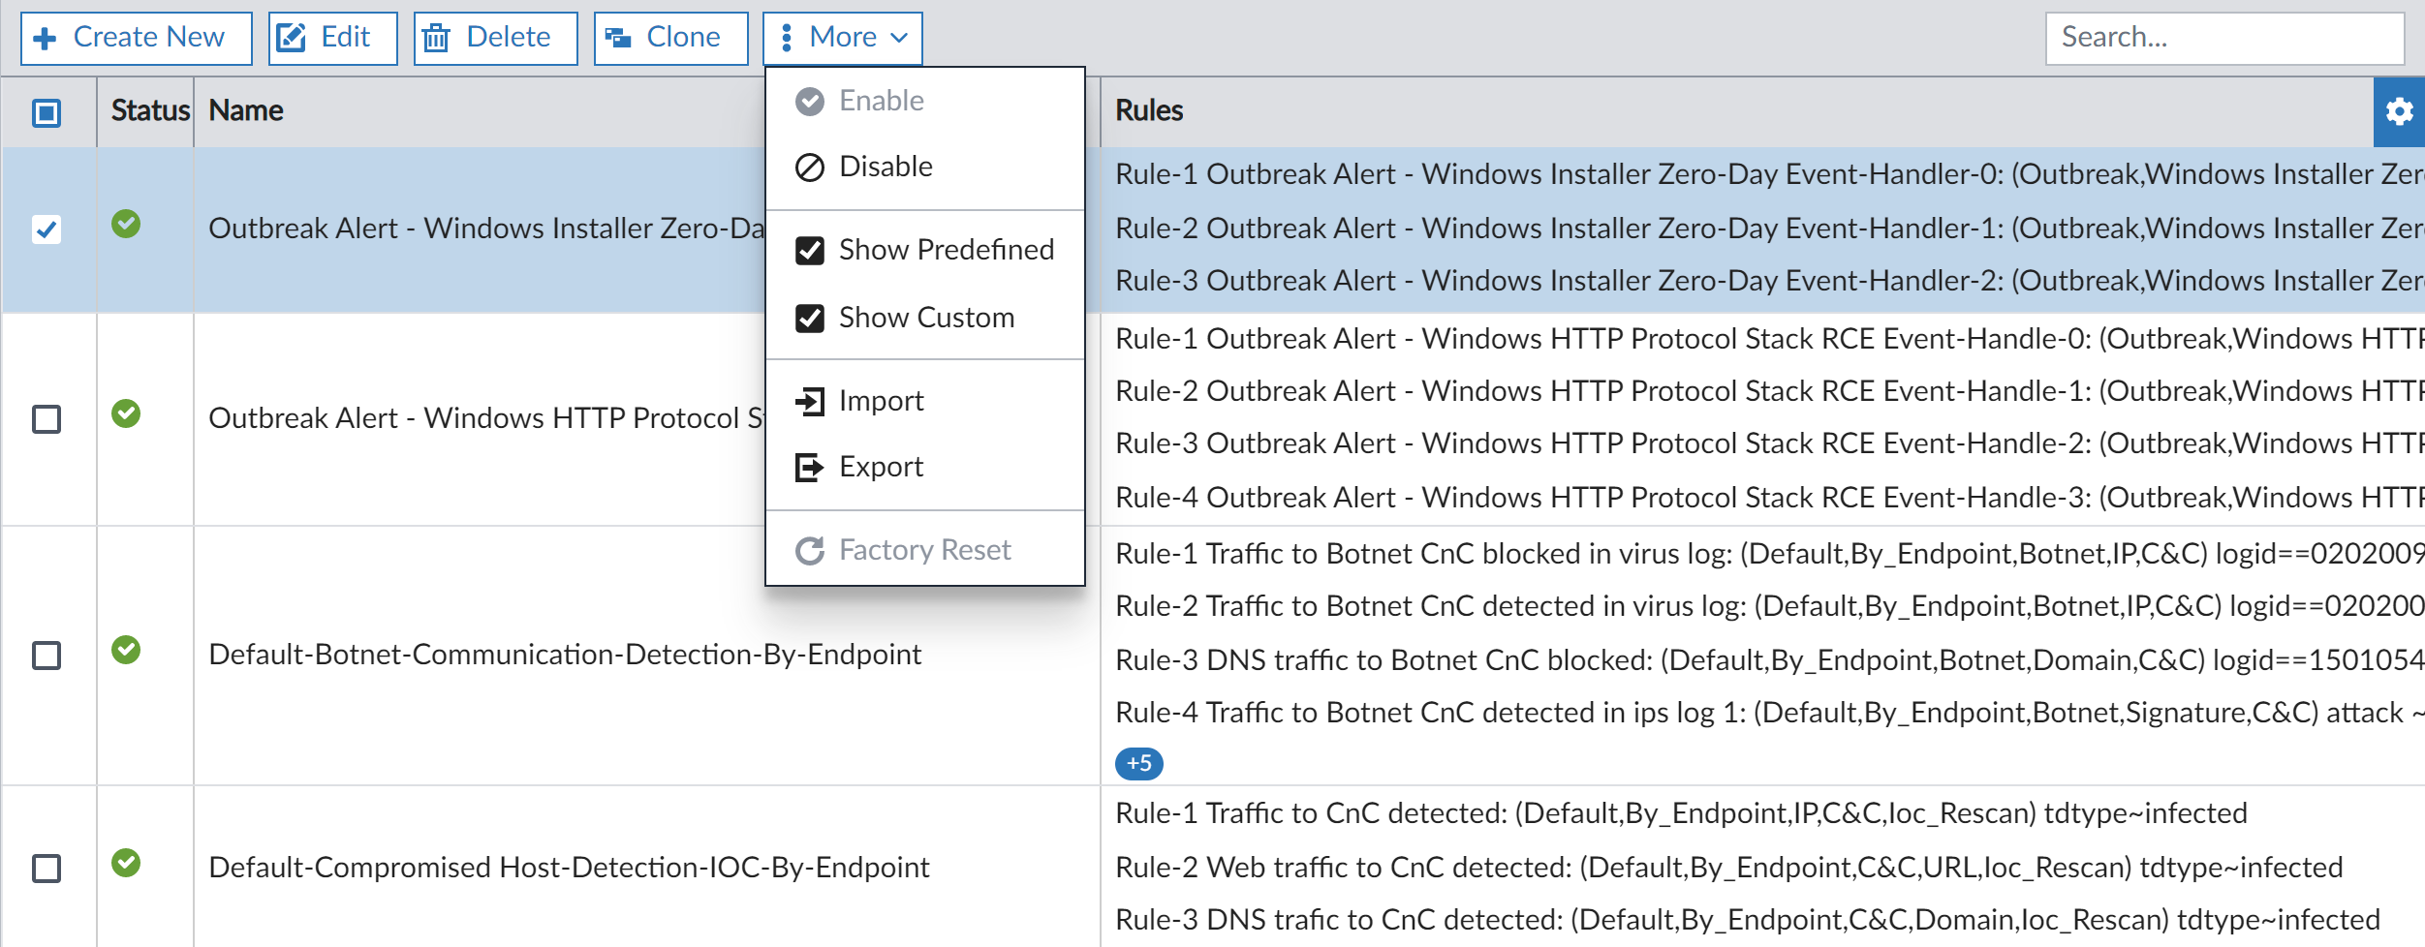
Task: Toggle off Show Custom
Action: click(810, 318)
